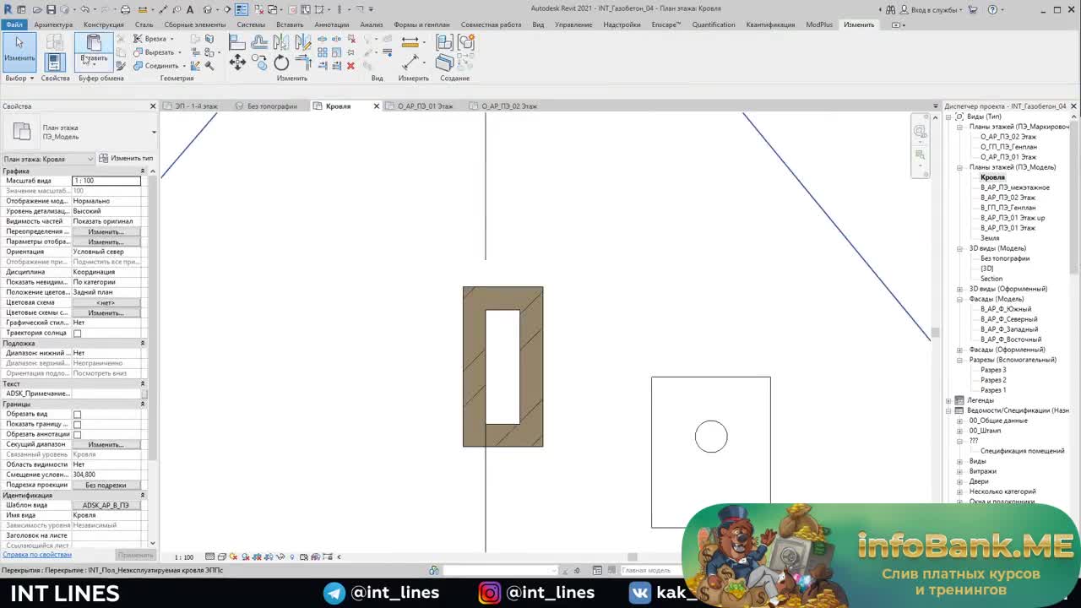Image resolution: width=1081 pixels, height=608 pixels.
Task: Click the 'Изменить тип' button
Action: [x=126, y=159]
